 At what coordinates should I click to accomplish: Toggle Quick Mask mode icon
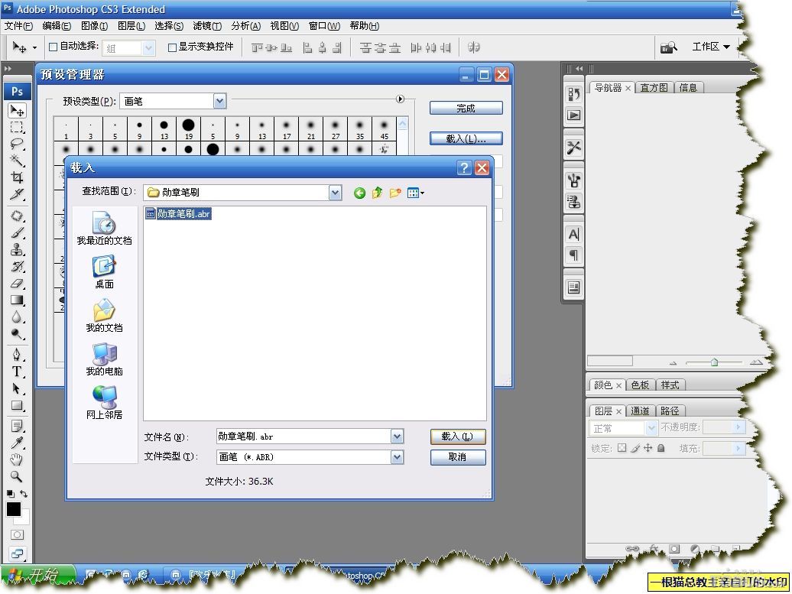coord(17,534)
